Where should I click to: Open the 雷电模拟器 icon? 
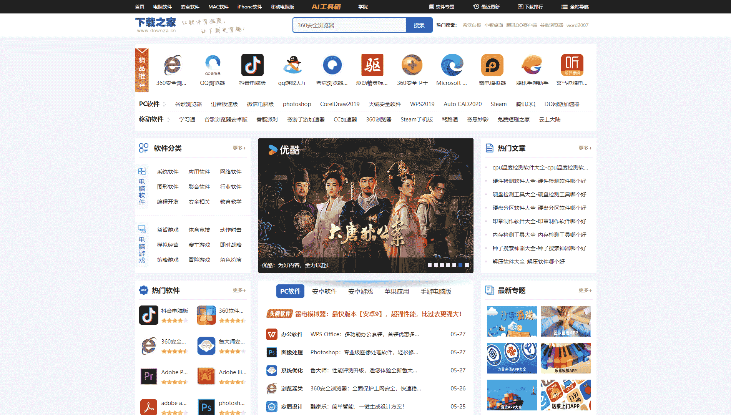pyautogui.click(x=492, y=65)
